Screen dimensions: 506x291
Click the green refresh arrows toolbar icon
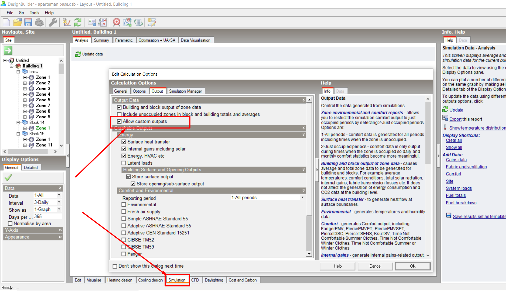tap(78, 22)
